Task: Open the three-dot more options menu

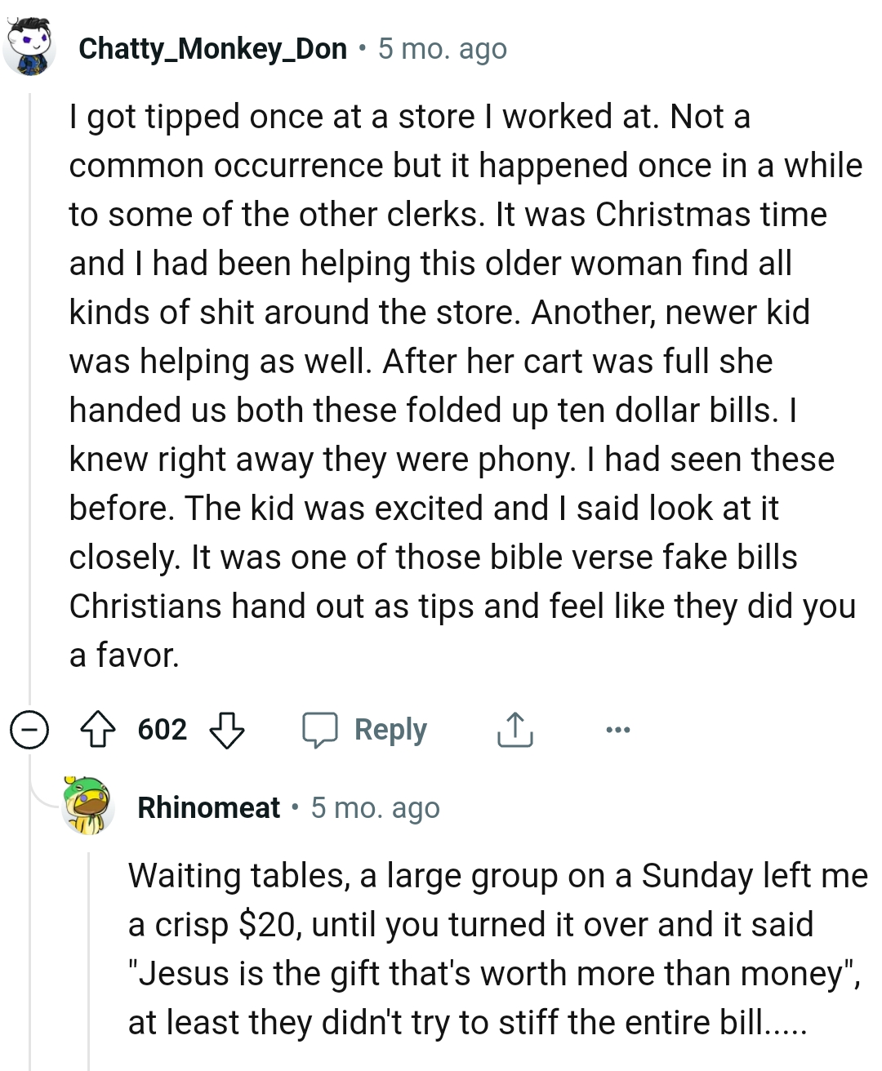Action: point(617,729)
